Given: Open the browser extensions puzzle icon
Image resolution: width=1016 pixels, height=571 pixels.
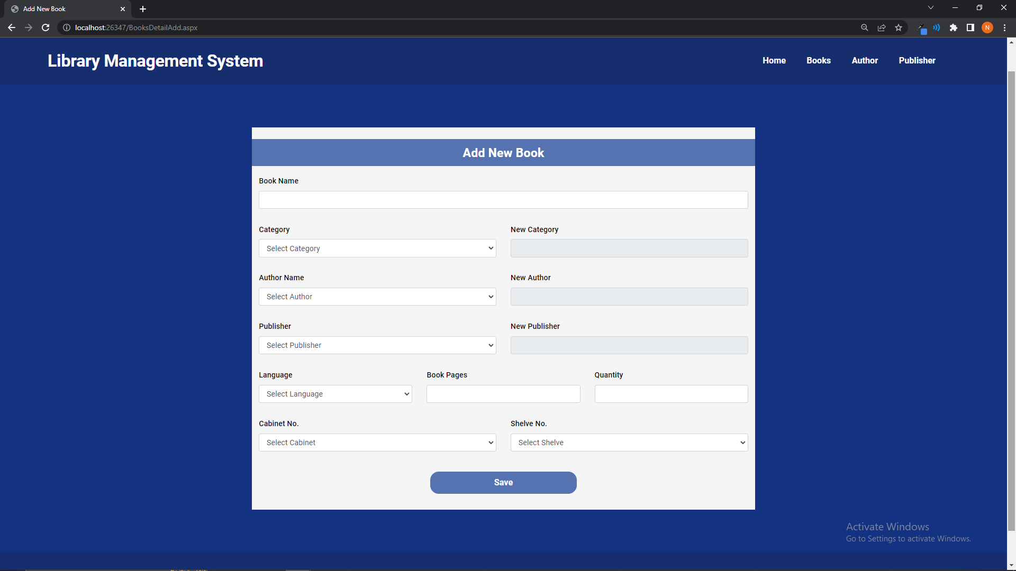Looking at the screenshot, I should click(x=954, y=27).
